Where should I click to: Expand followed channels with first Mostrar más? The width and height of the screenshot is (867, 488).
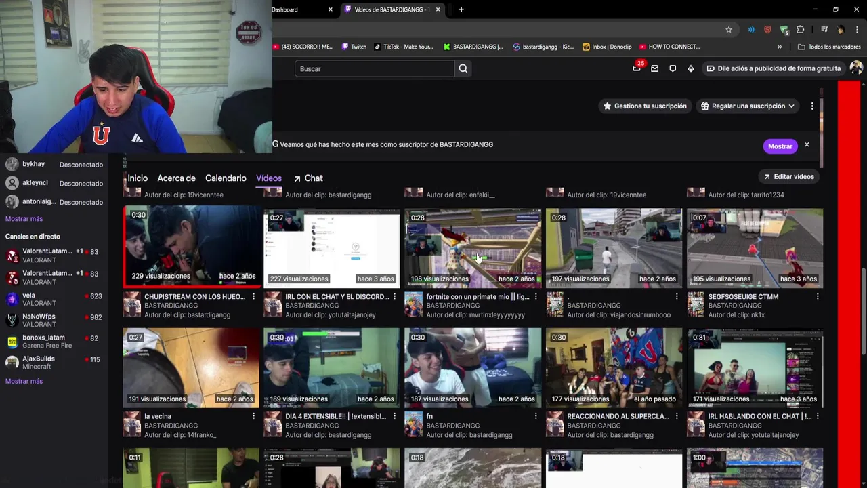[24, 219]
